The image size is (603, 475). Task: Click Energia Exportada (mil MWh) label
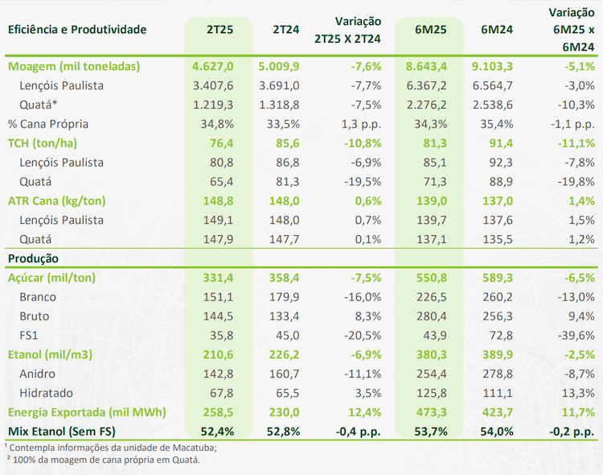click(x=87, y=412)
